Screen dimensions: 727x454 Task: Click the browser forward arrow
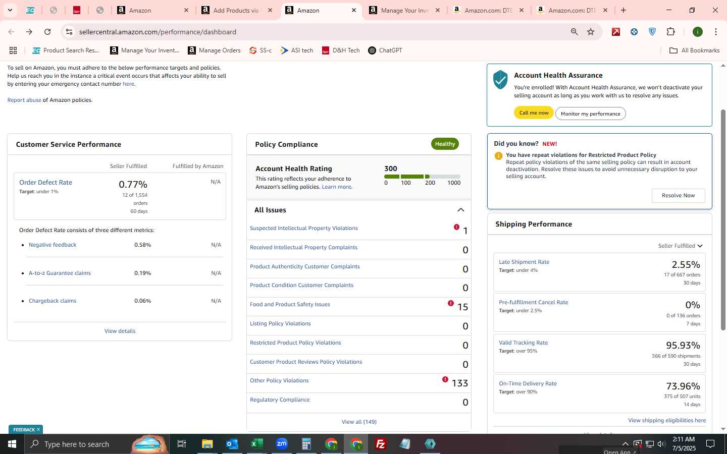pyautogui.click(x=29, y=32)
